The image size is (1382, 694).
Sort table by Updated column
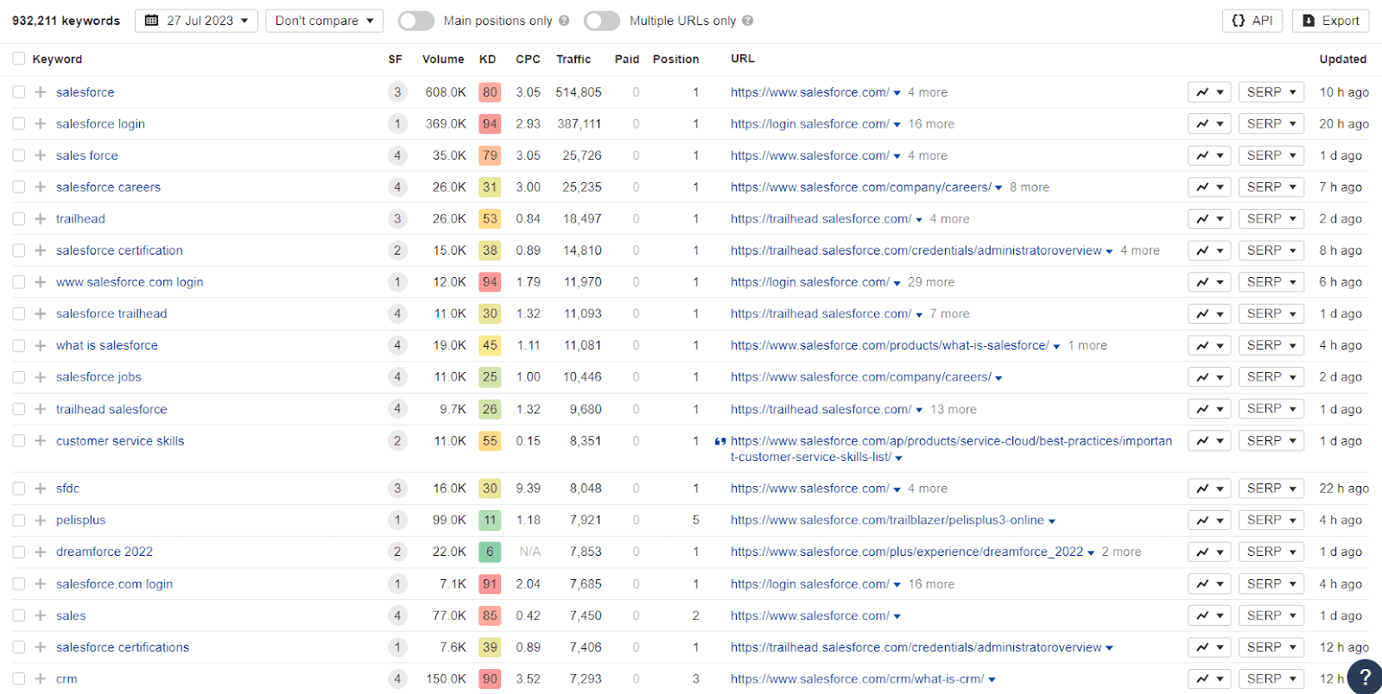[1342, 60]
